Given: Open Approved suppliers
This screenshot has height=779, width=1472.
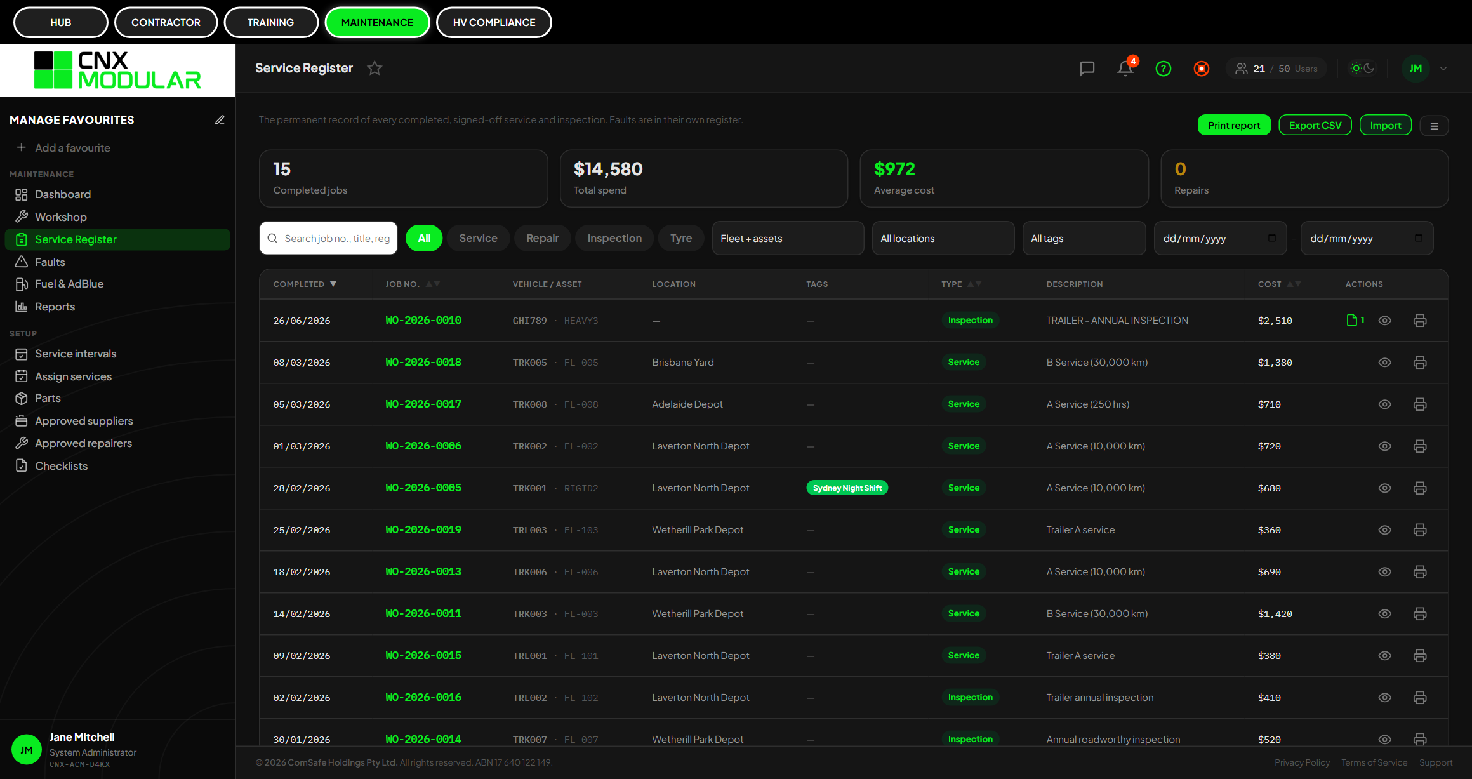Looking at the screenshot, I should pos(117,421).
